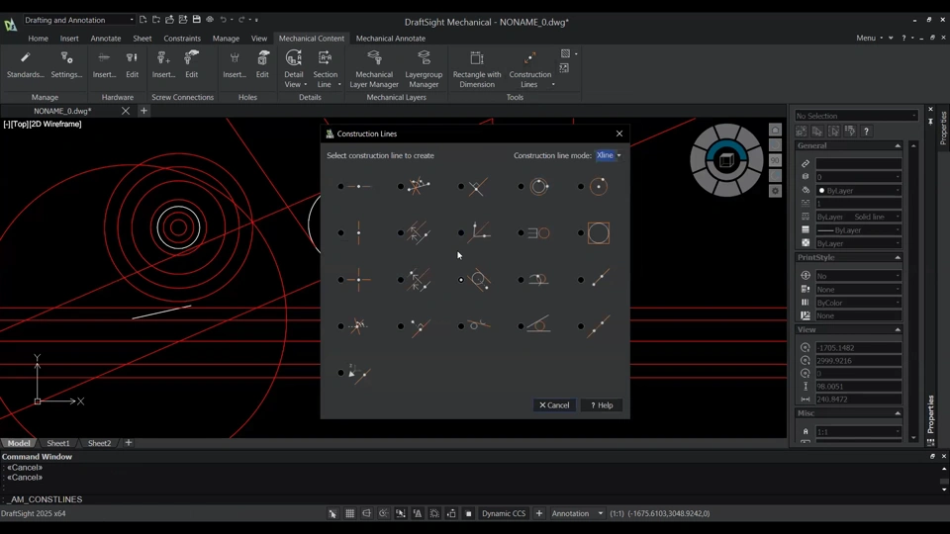Click Edit in the Hardware group
Viewport: 950px width, 534px height.
pos(132,65)
